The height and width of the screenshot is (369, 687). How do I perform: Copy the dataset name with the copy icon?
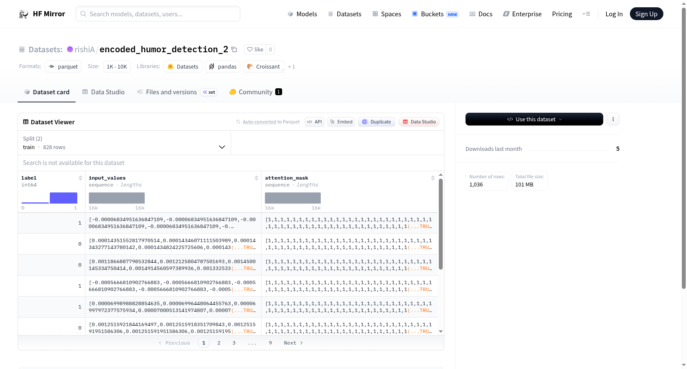(x=234, y=49)
